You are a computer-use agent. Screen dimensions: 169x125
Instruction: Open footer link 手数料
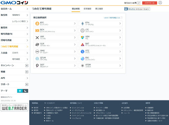click(48, 118)
